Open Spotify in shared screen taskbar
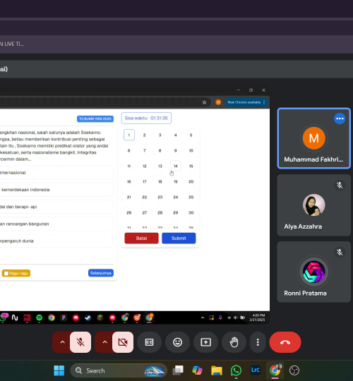Viewport: 353px width, 381px height. (x=39, y=317)
